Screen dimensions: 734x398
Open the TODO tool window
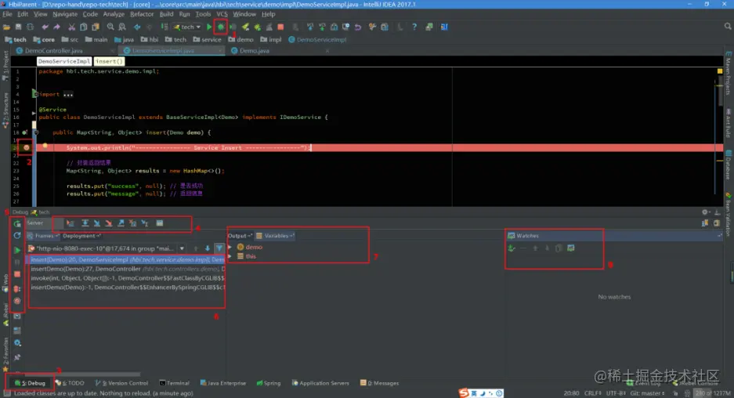tap(71, 383)
